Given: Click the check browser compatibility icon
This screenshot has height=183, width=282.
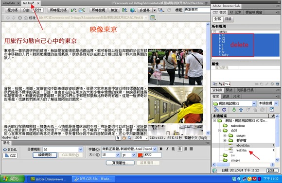Looking at the screenshot, I should 82,10.
